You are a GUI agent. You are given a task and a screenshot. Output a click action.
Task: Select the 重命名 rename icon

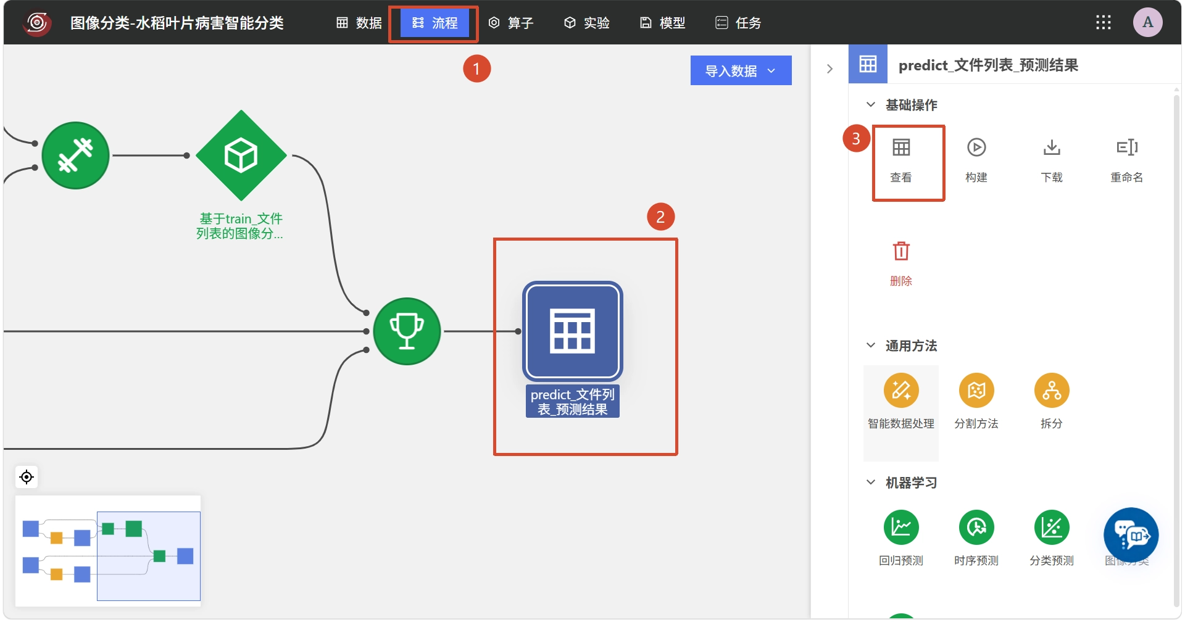(1127, 147)
